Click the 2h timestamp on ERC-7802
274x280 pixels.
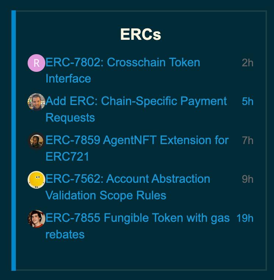point(247,63)
